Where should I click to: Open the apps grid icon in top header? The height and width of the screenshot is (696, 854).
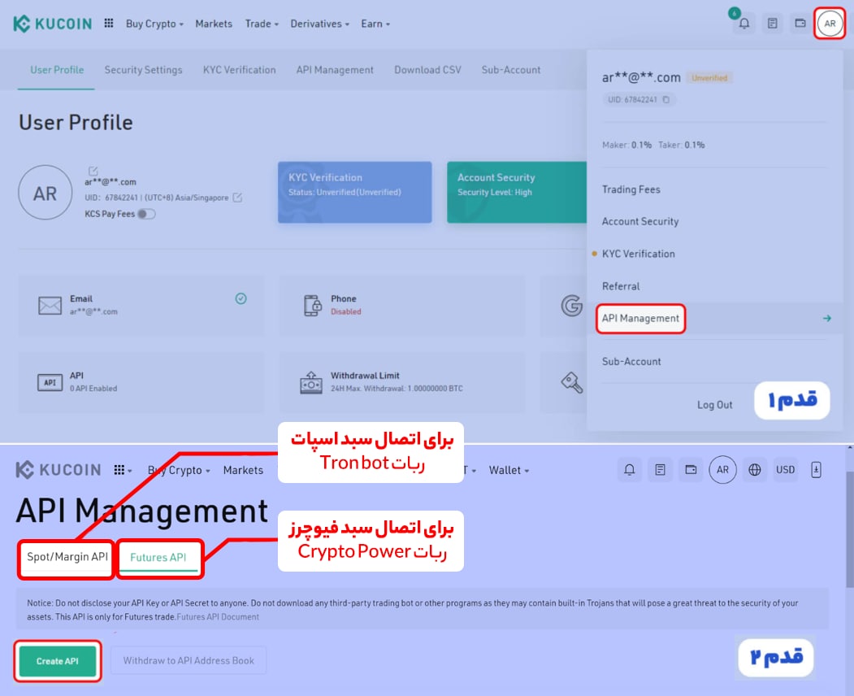tap(108, 23)
